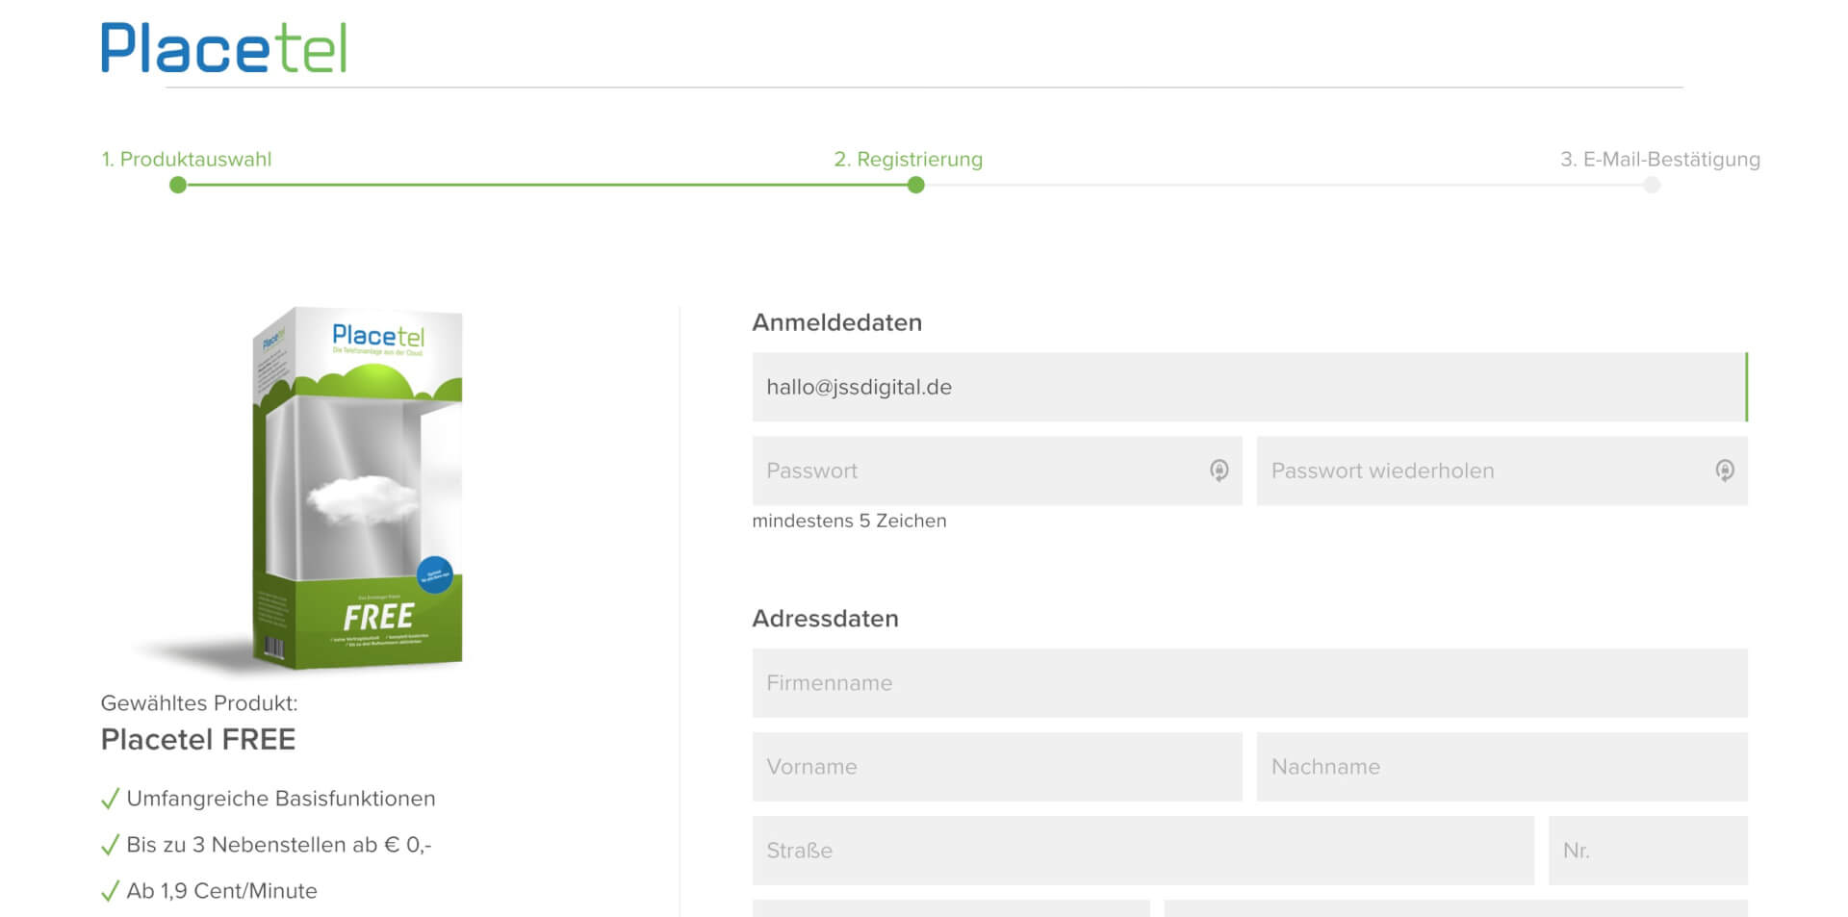Click the 'Ab 1,9 Cent/Minute' feature text
The height and width of the screenshot is (917, 1848).
(x=221, y=891)
